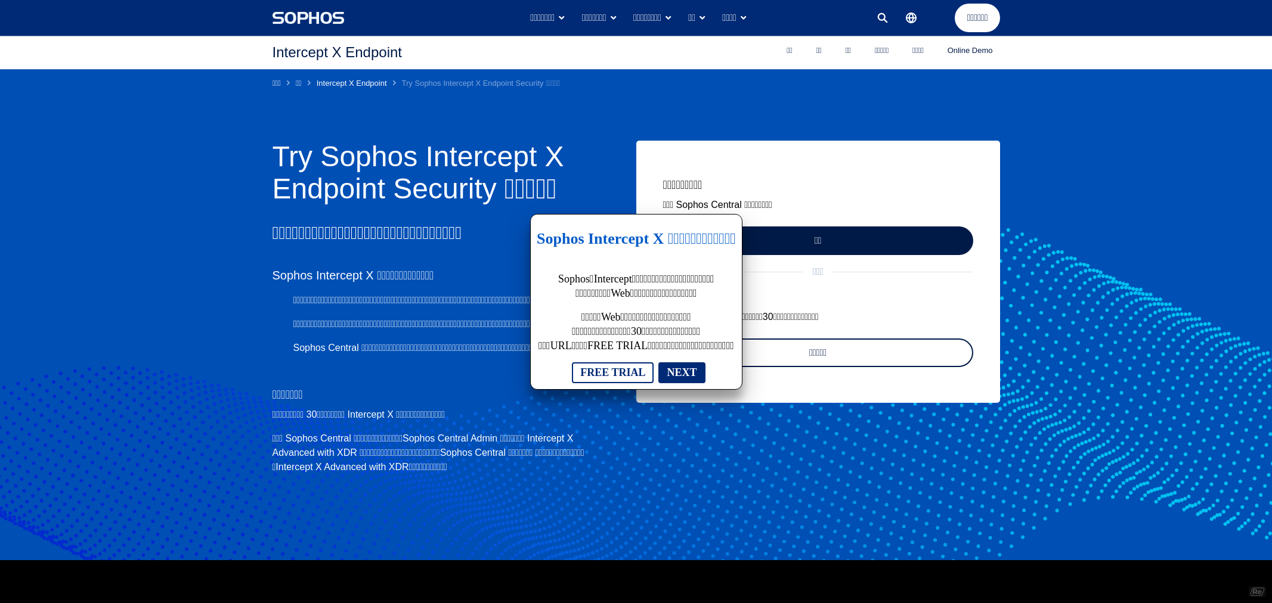Viewport: 1272px width, 603px height.
Task: Select the secondary nav item before Online Demo
Action: coord(917,51)
